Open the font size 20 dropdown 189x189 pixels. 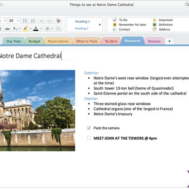18,21
